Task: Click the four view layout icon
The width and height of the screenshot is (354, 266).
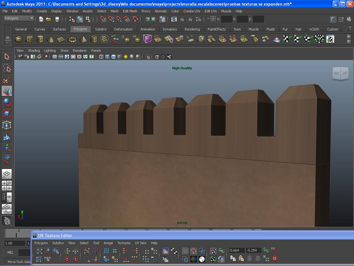Action: [7, 185]
